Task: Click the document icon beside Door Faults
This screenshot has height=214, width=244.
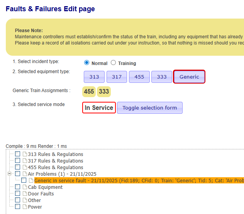Action: [25, 194]
